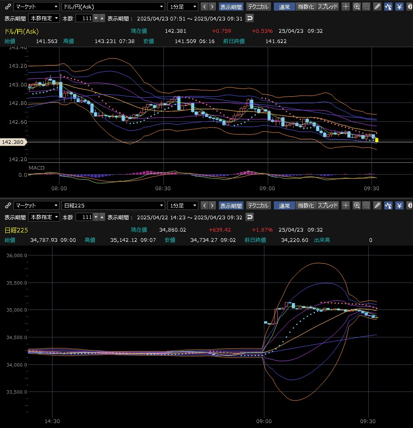This screenshot has width=413, height=428.
Task: Click the reset period return icon in the USD/JPY chart
Action: [250, 18]
